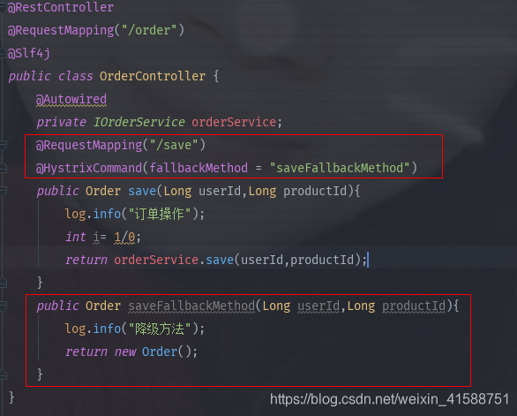Image resolution: width=517 pixels, height=416 pixels.
Task: Click the @RestController annotation
Action: point(61,7)
